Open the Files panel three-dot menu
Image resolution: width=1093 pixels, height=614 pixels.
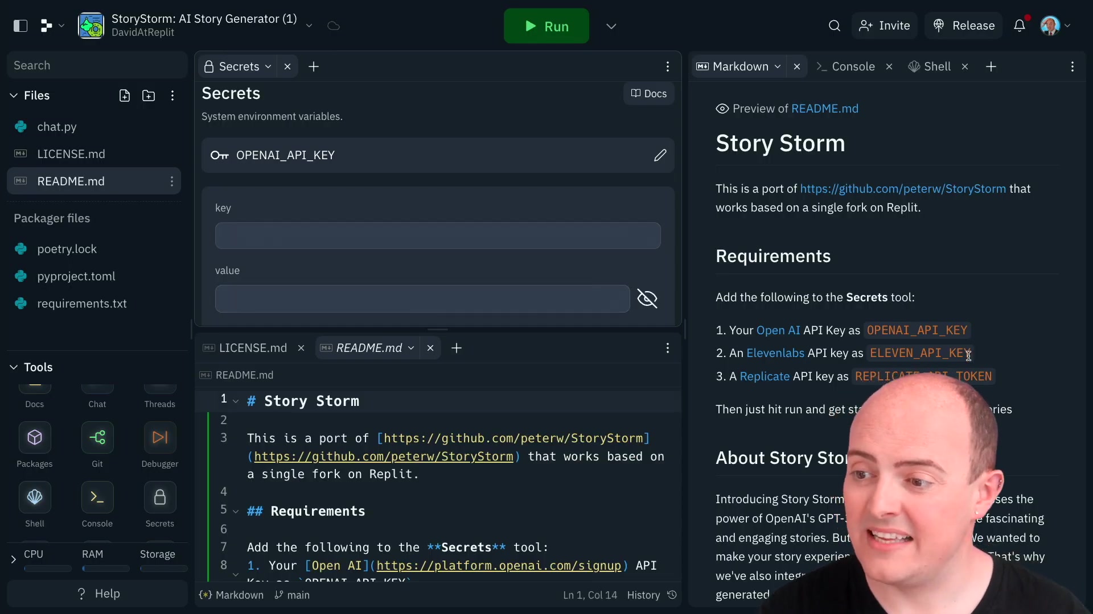[x=172, y=96]
